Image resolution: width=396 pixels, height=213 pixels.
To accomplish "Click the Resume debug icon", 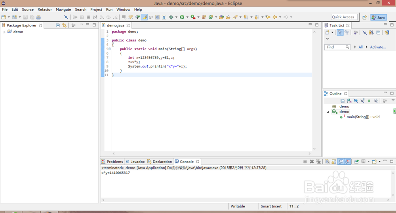I will click(75, 17).
